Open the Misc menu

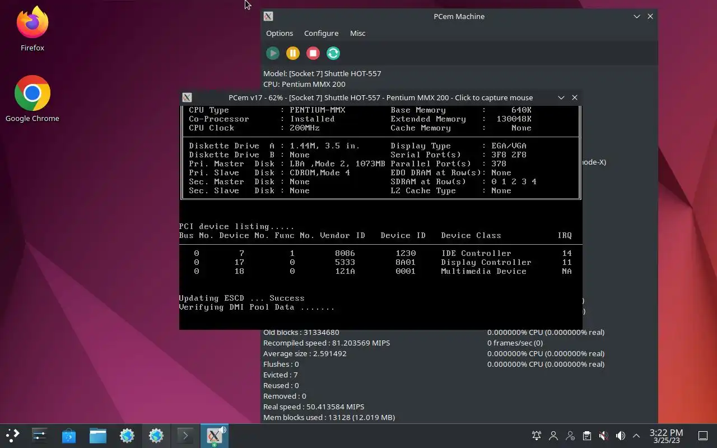point(357,33)
